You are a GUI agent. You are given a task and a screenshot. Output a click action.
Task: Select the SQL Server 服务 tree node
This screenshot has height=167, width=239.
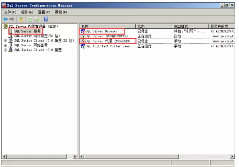tap(27, 31)
